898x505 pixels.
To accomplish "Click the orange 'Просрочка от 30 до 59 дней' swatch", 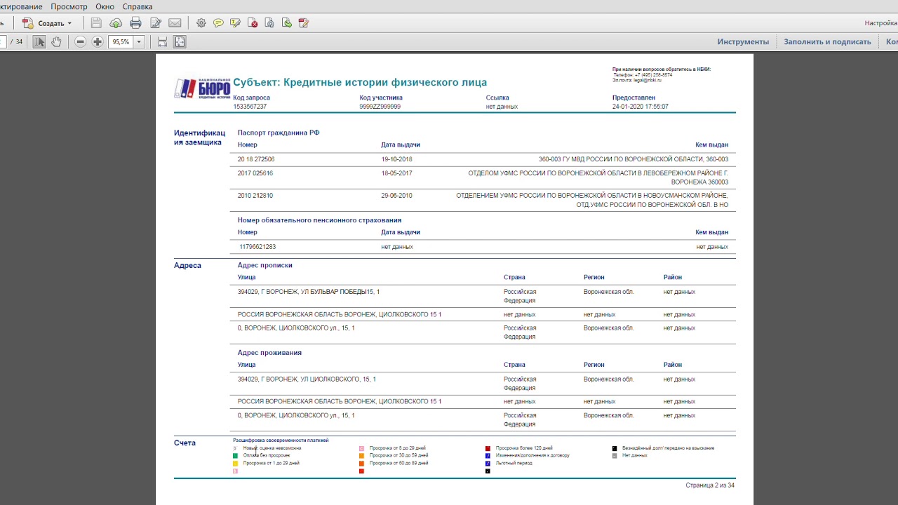I will 361,455.
